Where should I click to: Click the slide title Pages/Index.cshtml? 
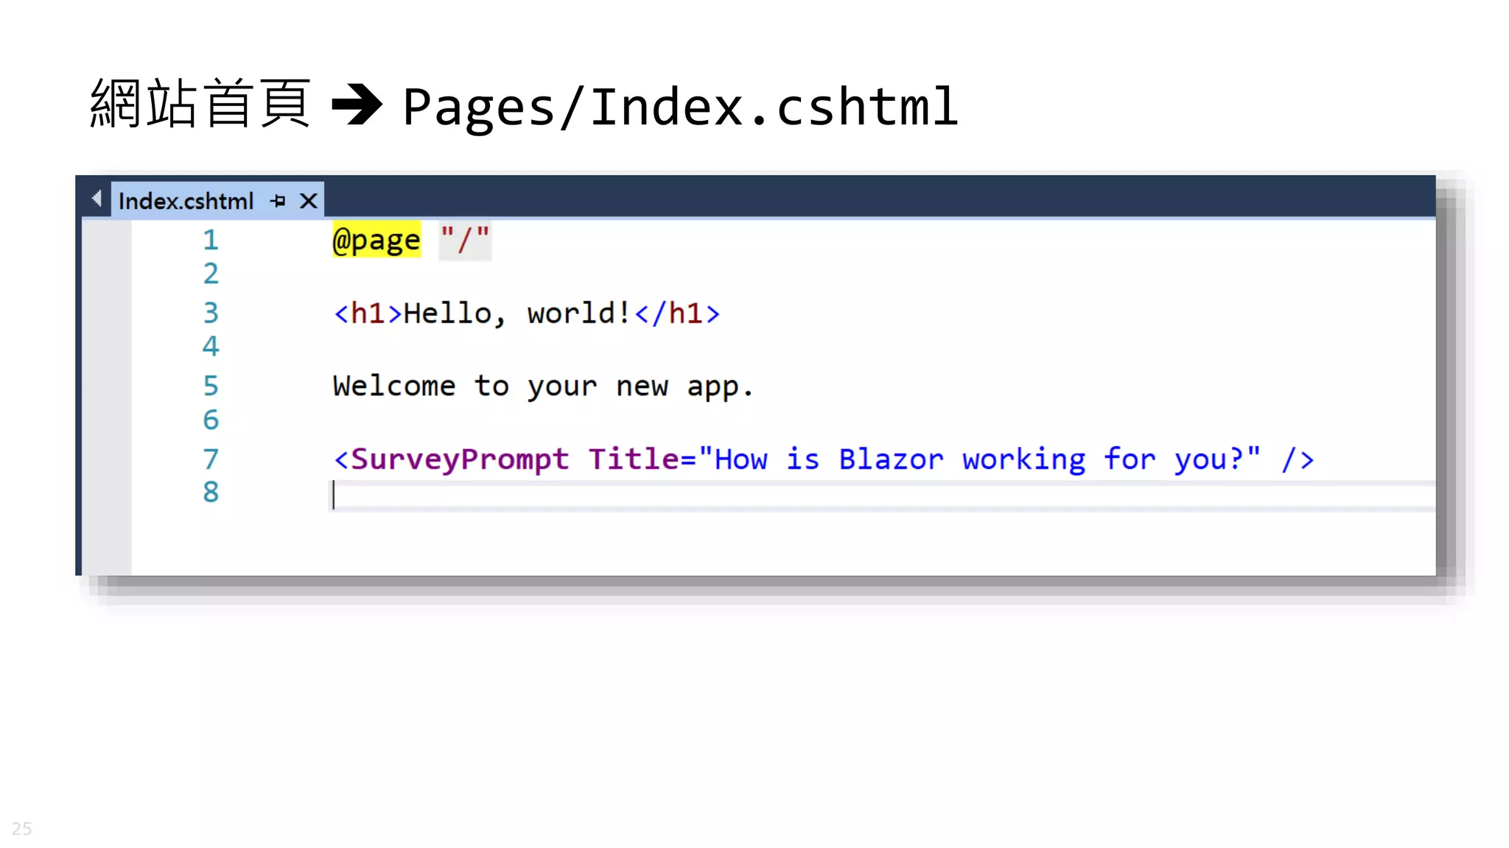point(679,107)
